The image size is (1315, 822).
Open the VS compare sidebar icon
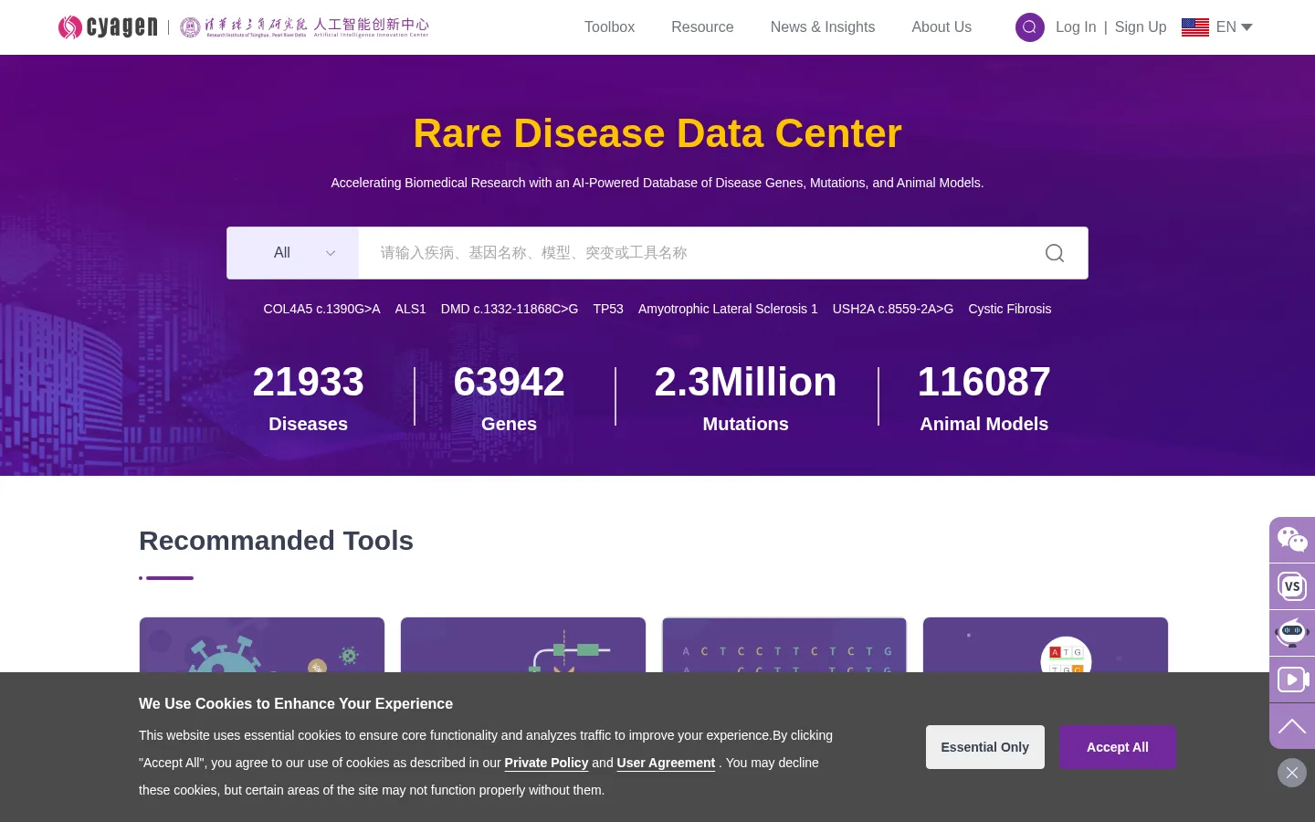[x=1292, y=586]
